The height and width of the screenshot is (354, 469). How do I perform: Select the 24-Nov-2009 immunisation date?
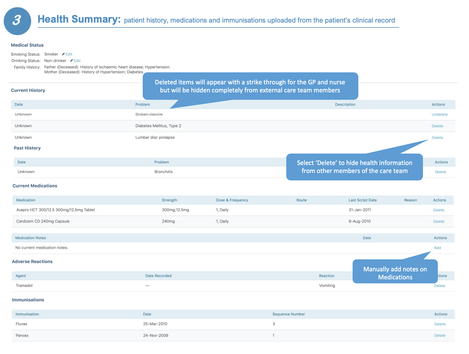(x=156, y=335)
